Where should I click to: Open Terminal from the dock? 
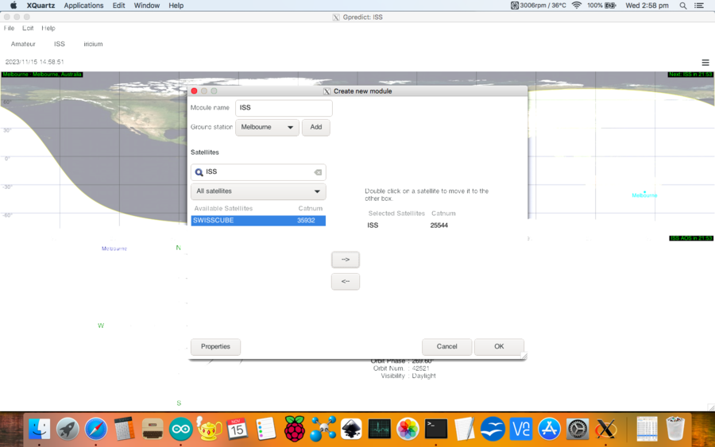tap(436, 429)
